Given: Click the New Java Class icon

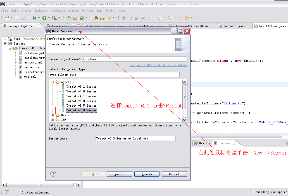Looking at the screenshot, I should point(82,18).
